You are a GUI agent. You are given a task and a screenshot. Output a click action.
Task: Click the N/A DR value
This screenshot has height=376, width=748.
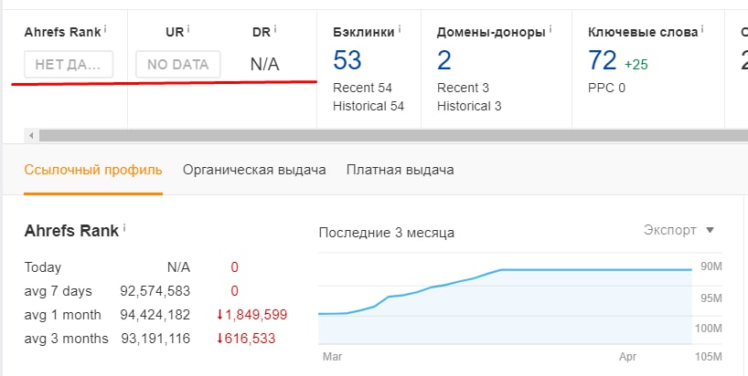click(x=265, y=64)
